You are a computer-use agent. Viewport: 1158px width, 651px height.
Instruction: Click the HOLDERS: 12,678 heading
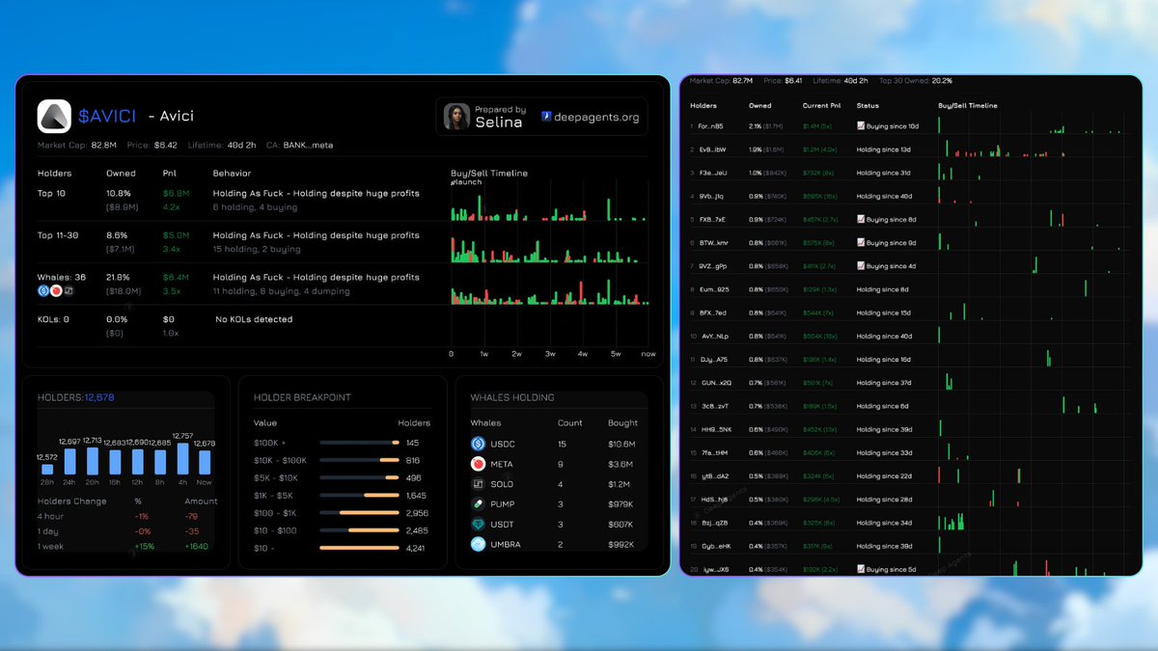(76, 397)
